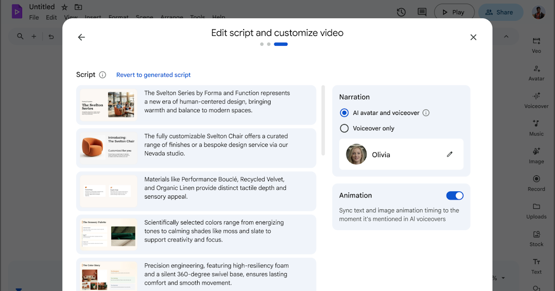The width and height of the screenshot is (555, 291).
Task: Click the first step progress dot
Action: pos(262,44)
